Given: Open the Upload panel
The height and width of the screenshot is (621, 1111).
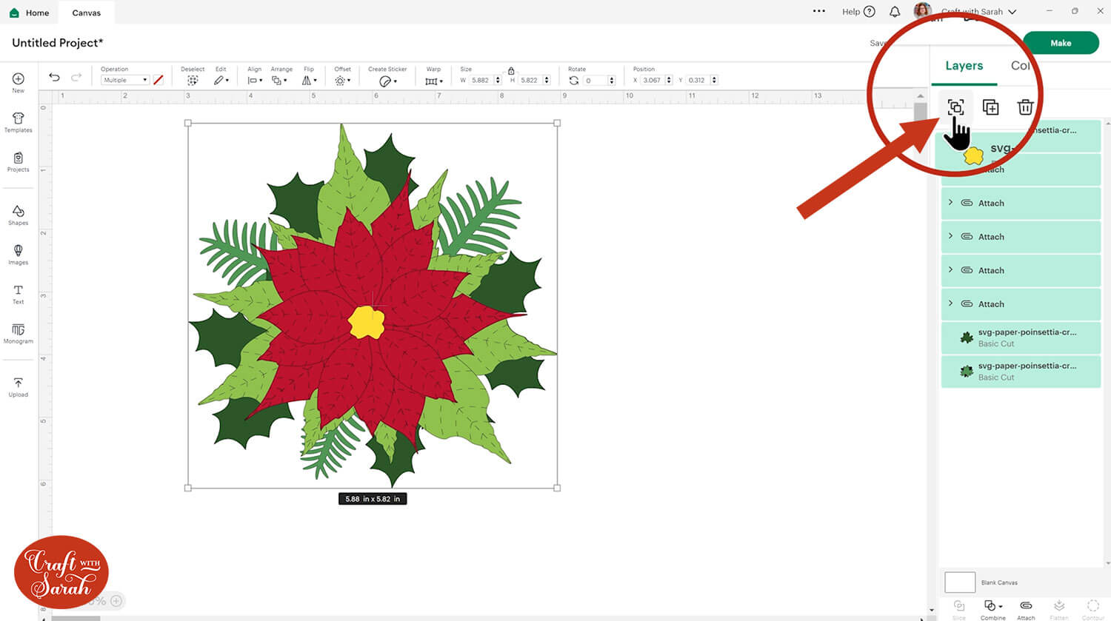Looking at the screenshot, I should (x=19, y=387).
